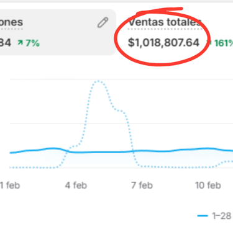Select the 161% change indicator
Image resolution: width=233 pixels, height=227 pixels.
pos(222,43)
